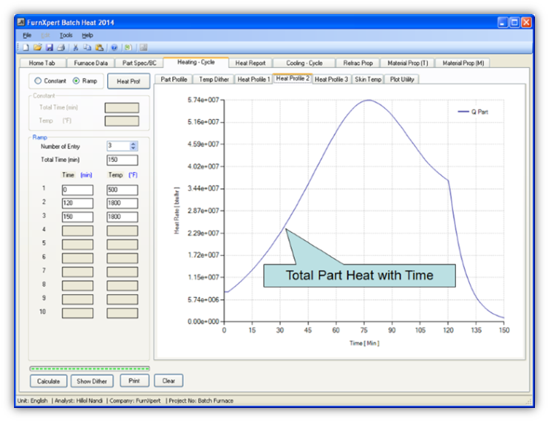Image resolution: width=549 pixels, height=422 pixels.
Task: Click the Q Part legend entry
Action: pos(473,112)
